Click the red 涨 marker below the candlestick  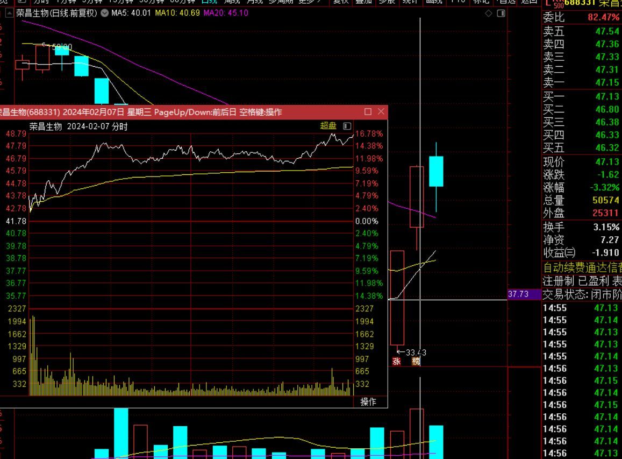click(397, 362)
